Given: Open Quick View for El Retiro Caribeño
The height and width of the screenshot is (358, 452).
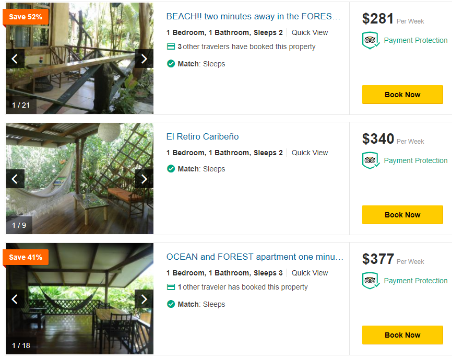Looking at the screenshot, I should coord(310,153).
